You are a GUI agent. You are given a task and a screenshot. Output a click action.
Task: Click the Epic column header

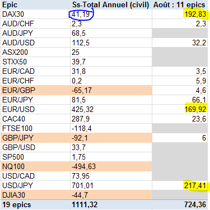(10, 5)
